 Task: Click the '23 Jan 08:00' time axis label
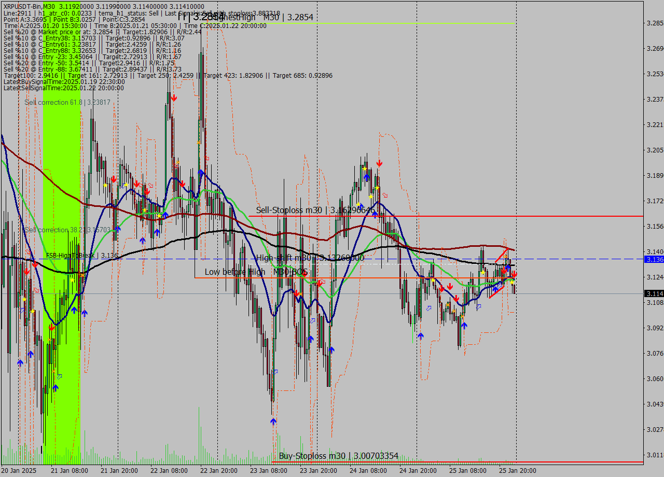click(x=268, y=470)
